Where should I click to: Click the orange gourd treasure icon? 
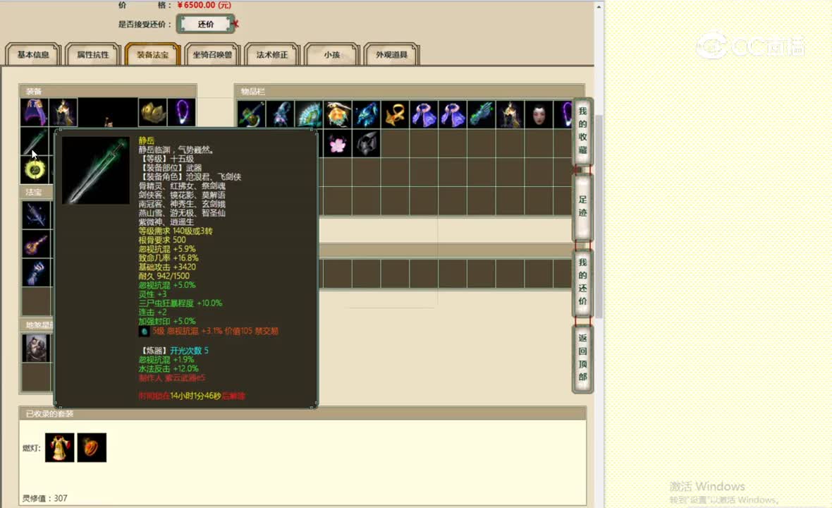pos(37,244)
